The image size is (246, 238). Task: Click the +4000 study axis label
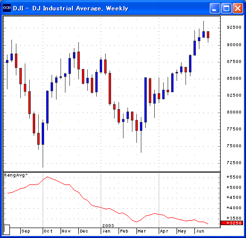point(234,208)
